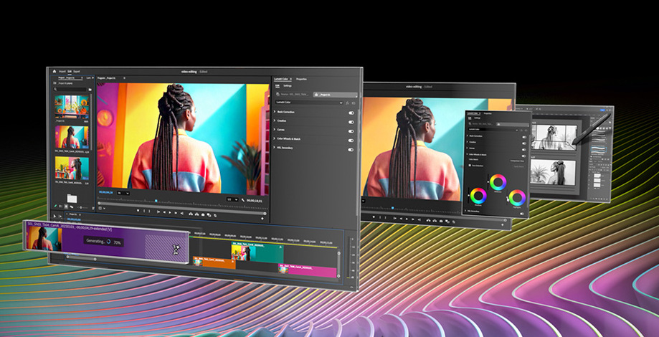Select the third yellow-background clip thumbnail
This screenshot has width=659, height=337.
point(72,168)
